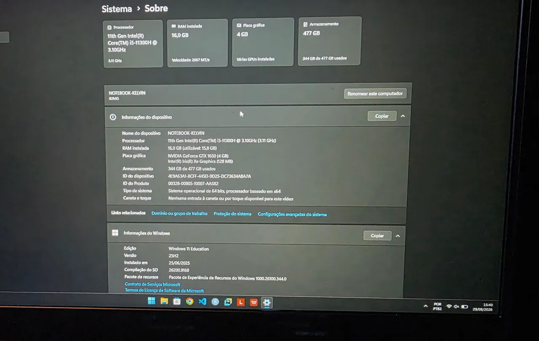Screen dimensions: 539x341
Task: Click the Links relacionados label
Action: [128, 213]
